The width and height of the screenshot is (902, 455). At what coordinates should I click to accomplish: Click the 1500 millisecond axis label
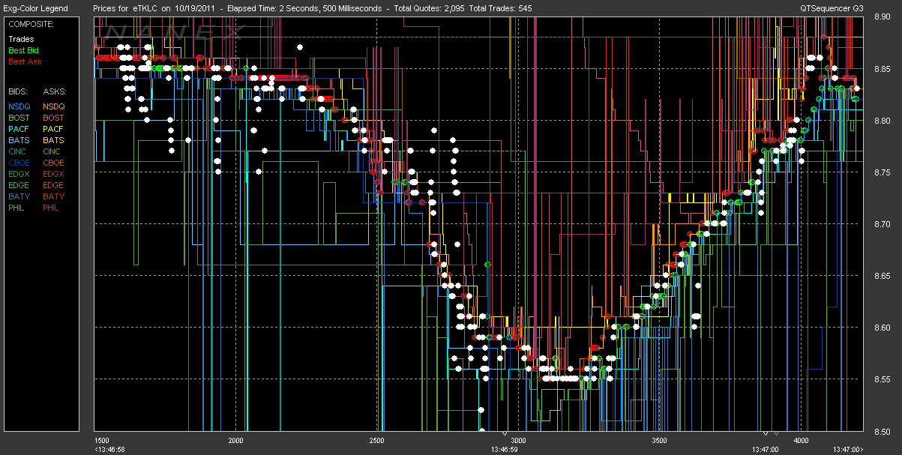pos(103,440)
